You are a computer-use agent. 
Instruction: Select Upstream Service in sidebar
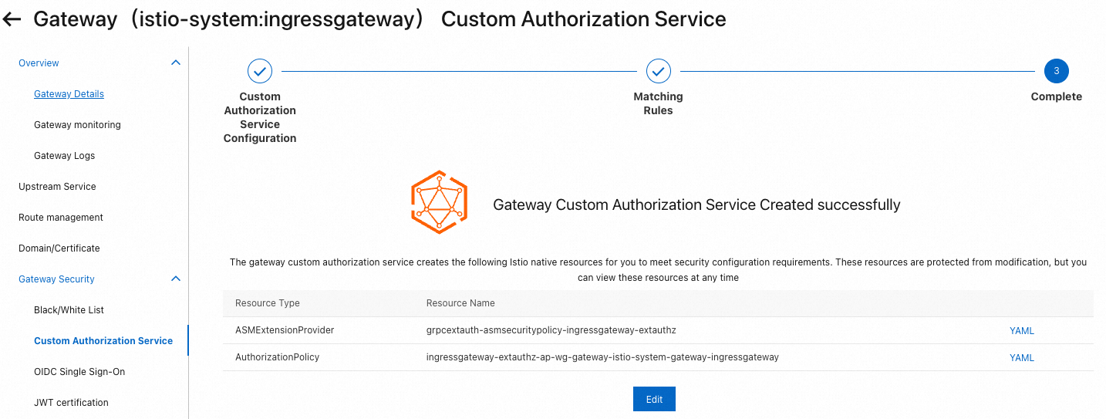[57, 187]
